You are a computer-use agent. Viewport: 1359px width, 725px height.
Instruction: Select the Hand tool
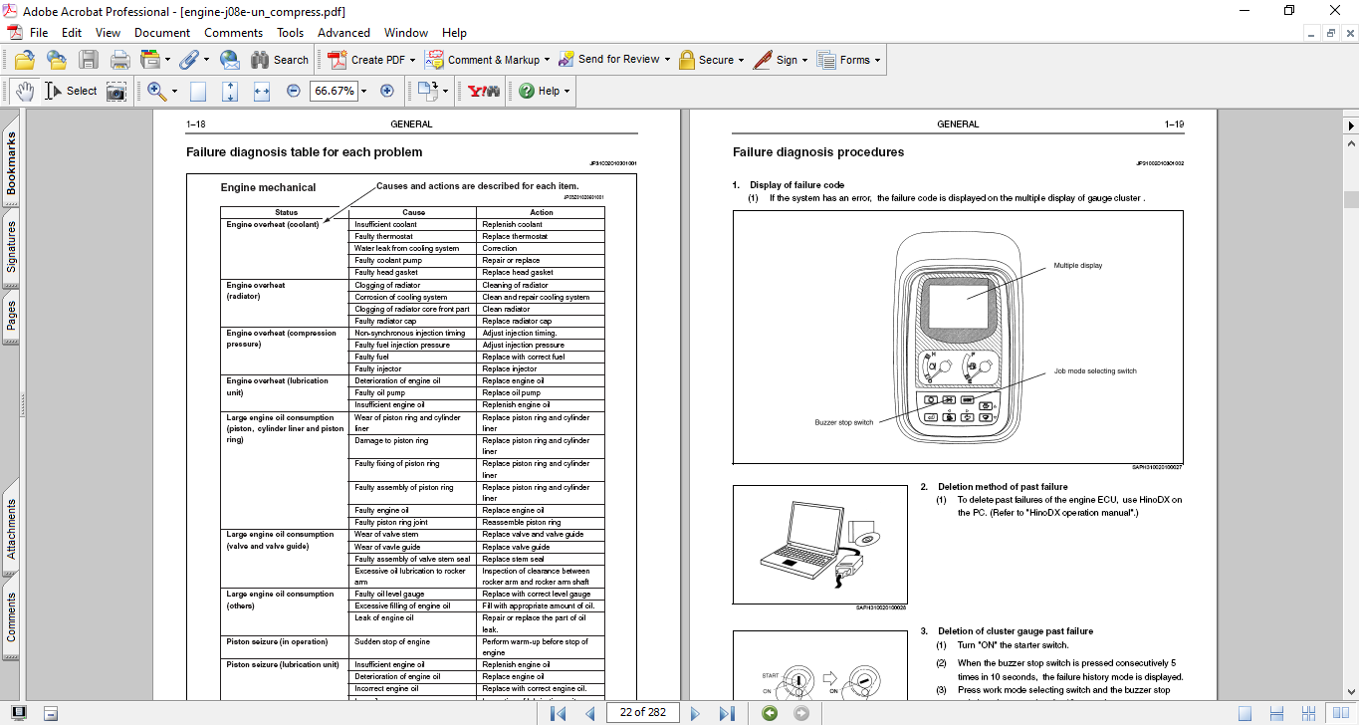[x=25, y=91]
